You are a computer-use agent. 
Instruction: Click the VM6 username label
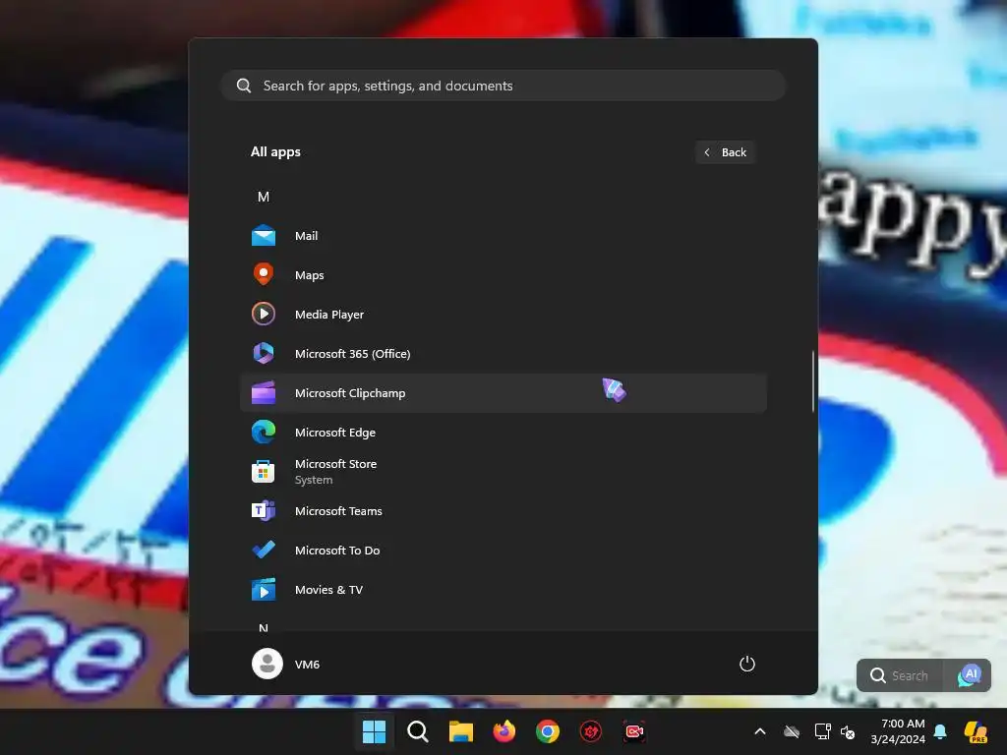pos(307,665)
